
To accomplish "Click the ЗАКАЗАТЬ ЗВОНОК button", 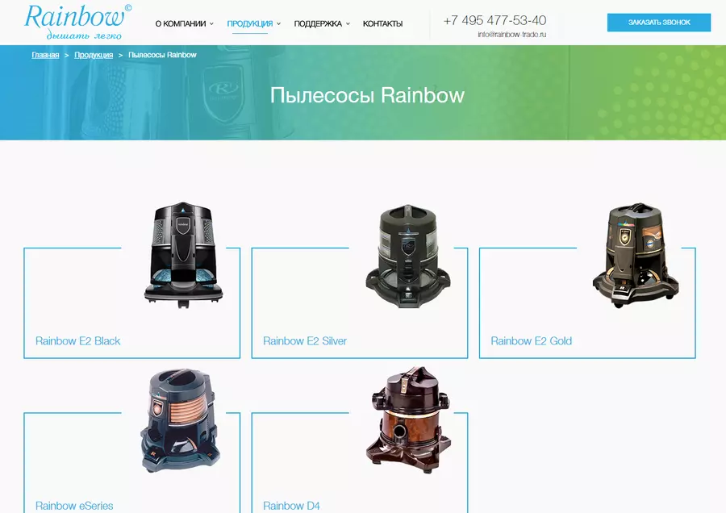I will pos(659,23).
